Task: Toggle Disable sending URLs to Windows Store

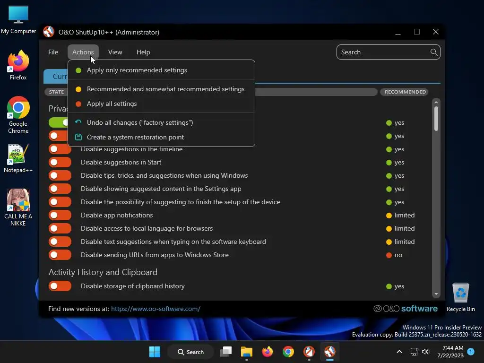Action: (60, 255)
